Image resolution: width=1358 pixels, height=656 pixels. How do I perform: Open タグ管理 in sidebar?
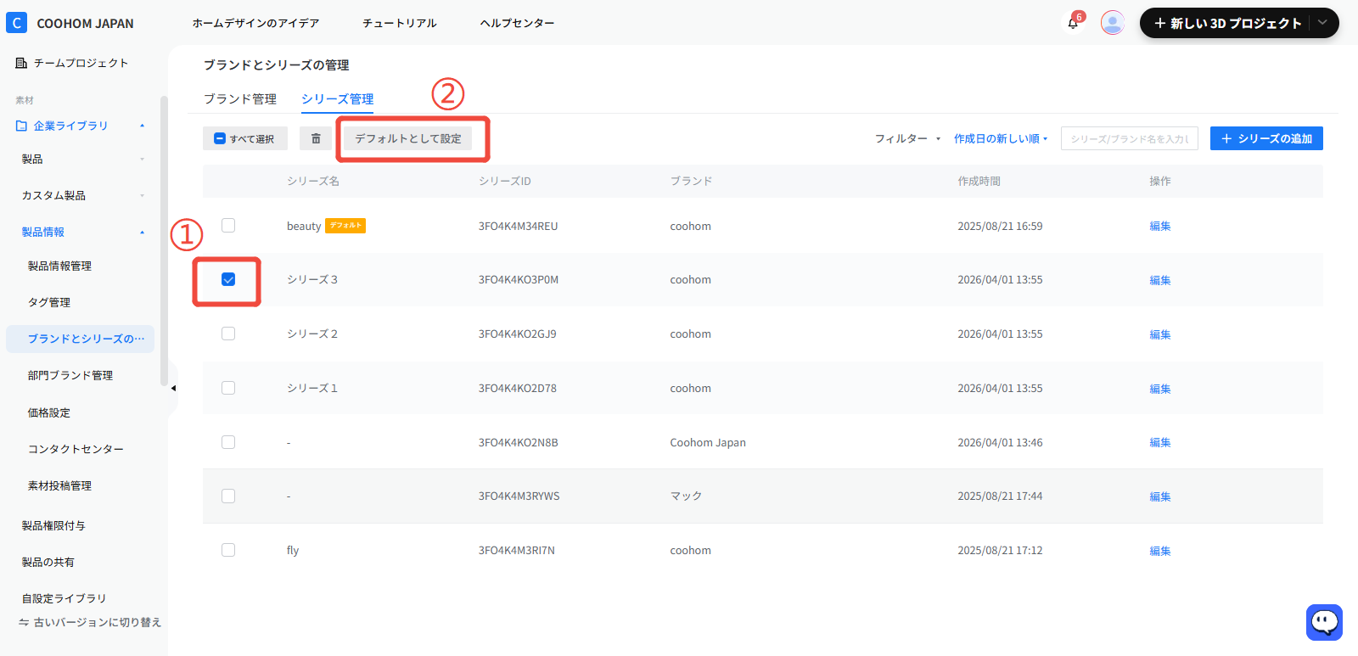tap(49, 302)
